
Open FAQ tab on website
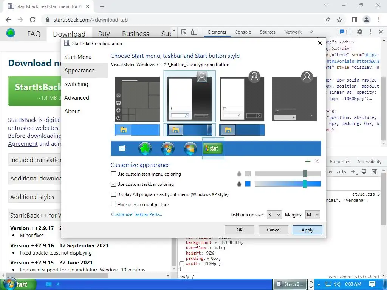click(x=34, y=34)
